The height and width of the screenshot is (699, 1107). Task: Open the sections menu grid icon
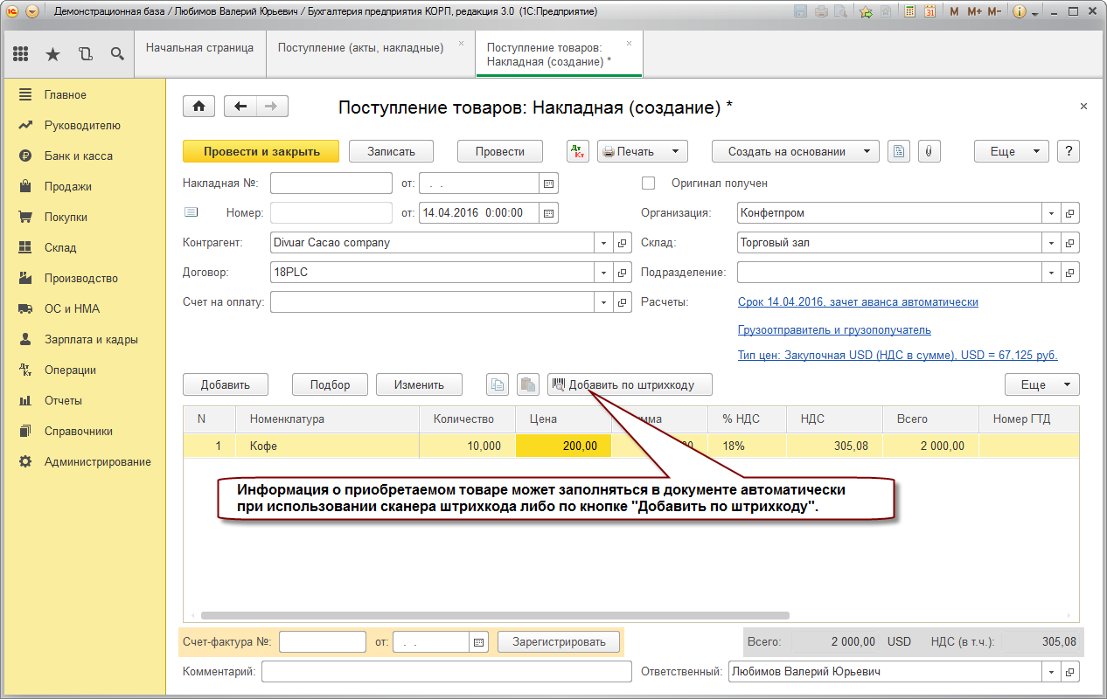pyautogui.click(x=21, y=54)
